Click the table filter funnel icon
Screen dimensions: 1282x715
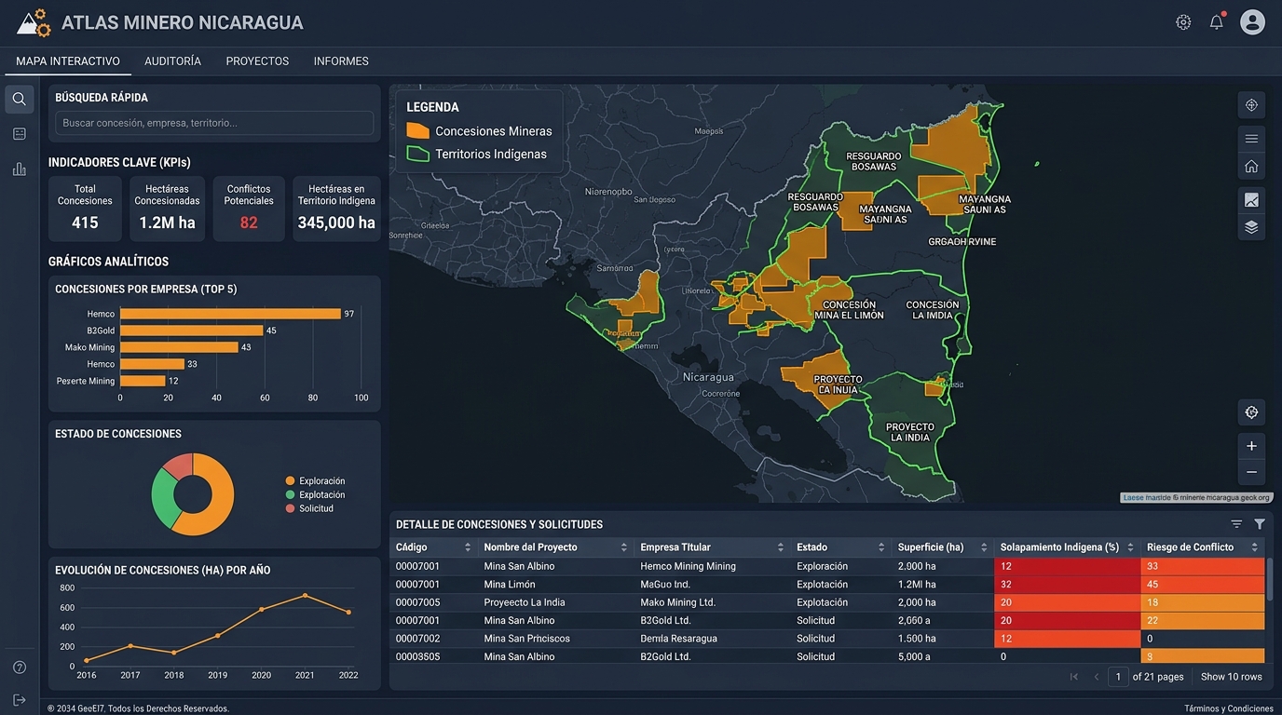pyautogui.click(x=1260, y=524)
